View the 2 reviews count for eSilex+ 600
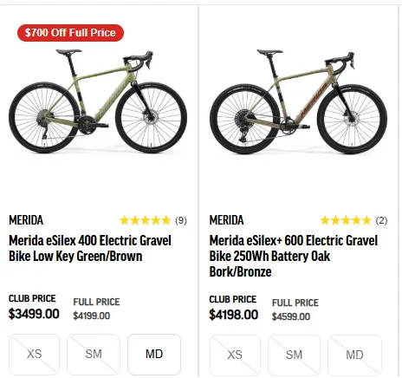 point(381,220)
